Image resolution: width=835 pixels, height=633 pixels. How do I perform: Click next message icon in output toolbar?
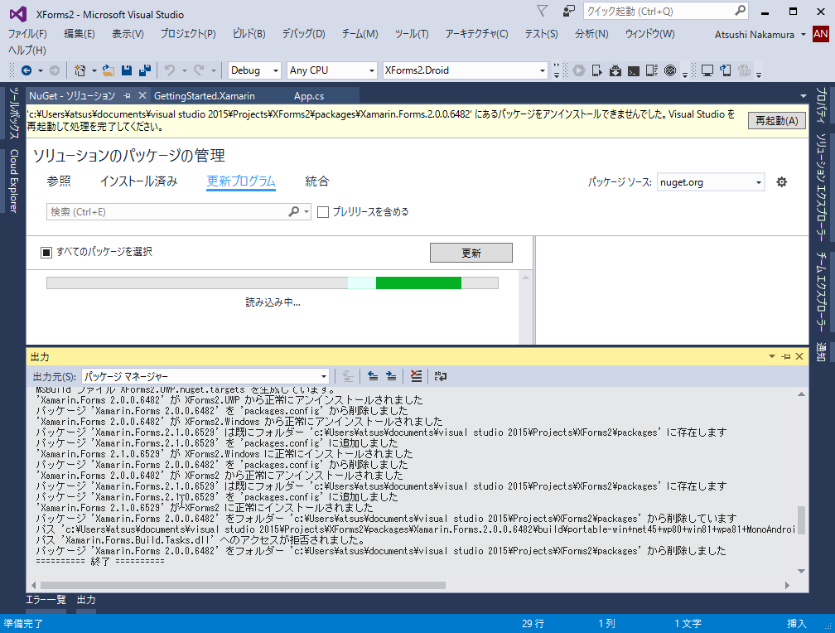click(x=391, y=376)
